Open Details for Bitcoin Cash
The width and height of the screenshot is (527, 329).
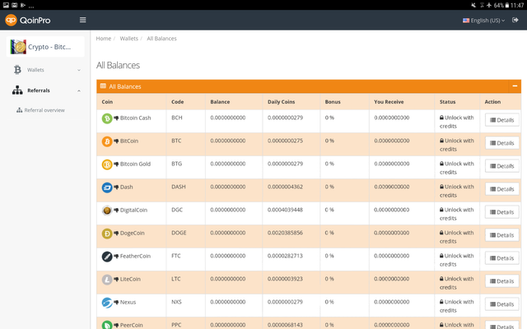(x=501, y=120)
